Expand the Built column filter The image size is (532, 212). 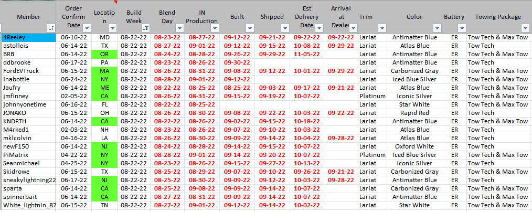[249, 28]
